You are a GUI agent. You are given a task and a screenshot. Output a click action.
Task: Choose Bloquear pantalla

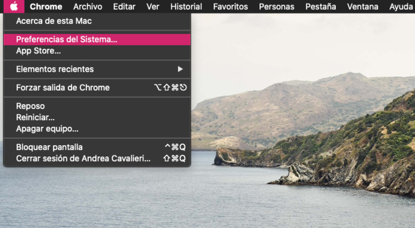[49, 147]
